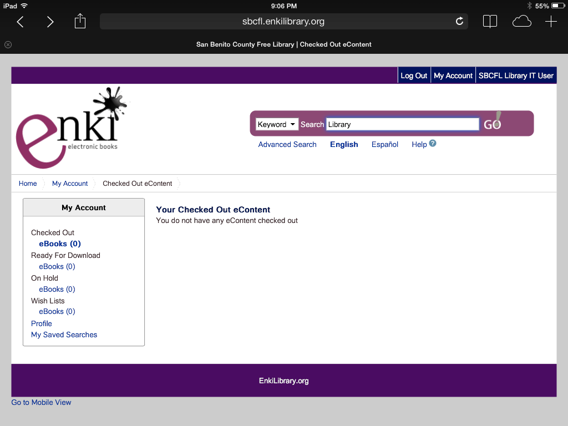Click the enki electronic books logo
The width and height of the screenshot is (568, 426).
[x=72, y=128]
